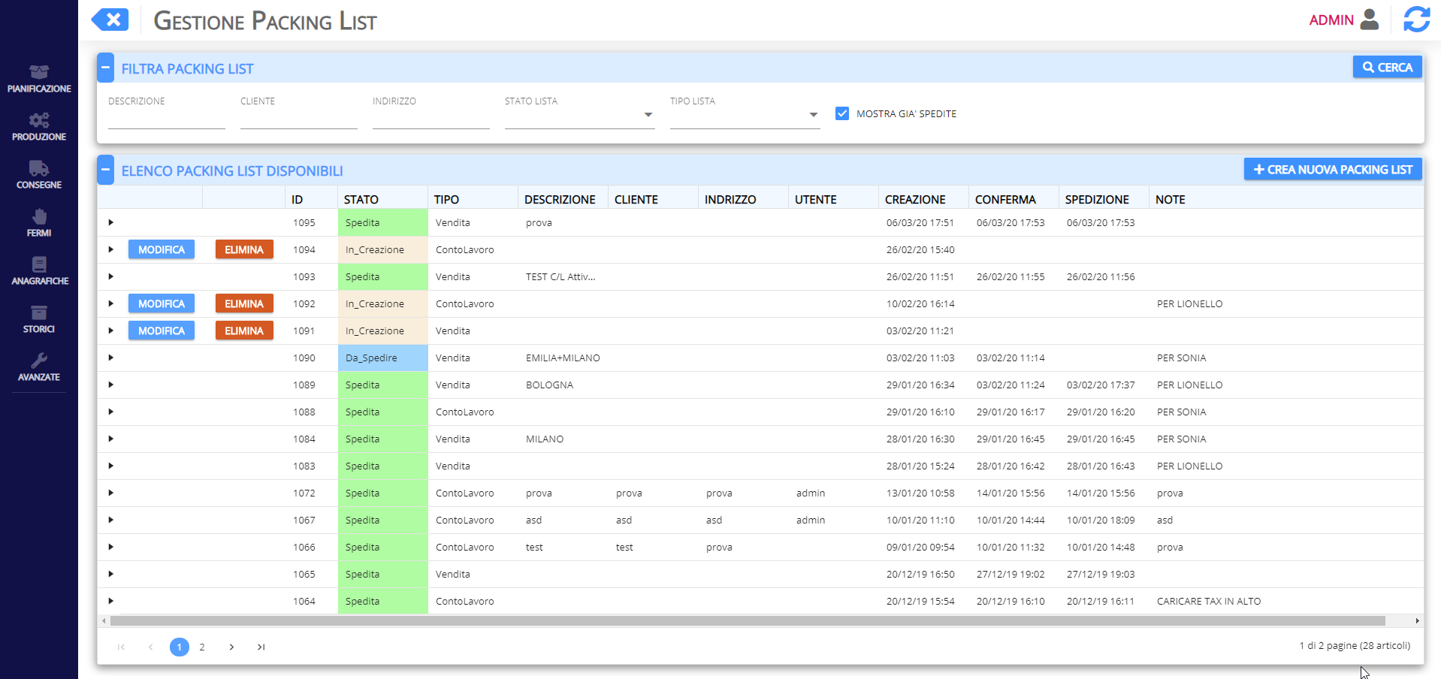This screenshot has height=679, width=1441.
Task: Jump to last page arrow
Action: pyautogui.click(x=261, y=647)
